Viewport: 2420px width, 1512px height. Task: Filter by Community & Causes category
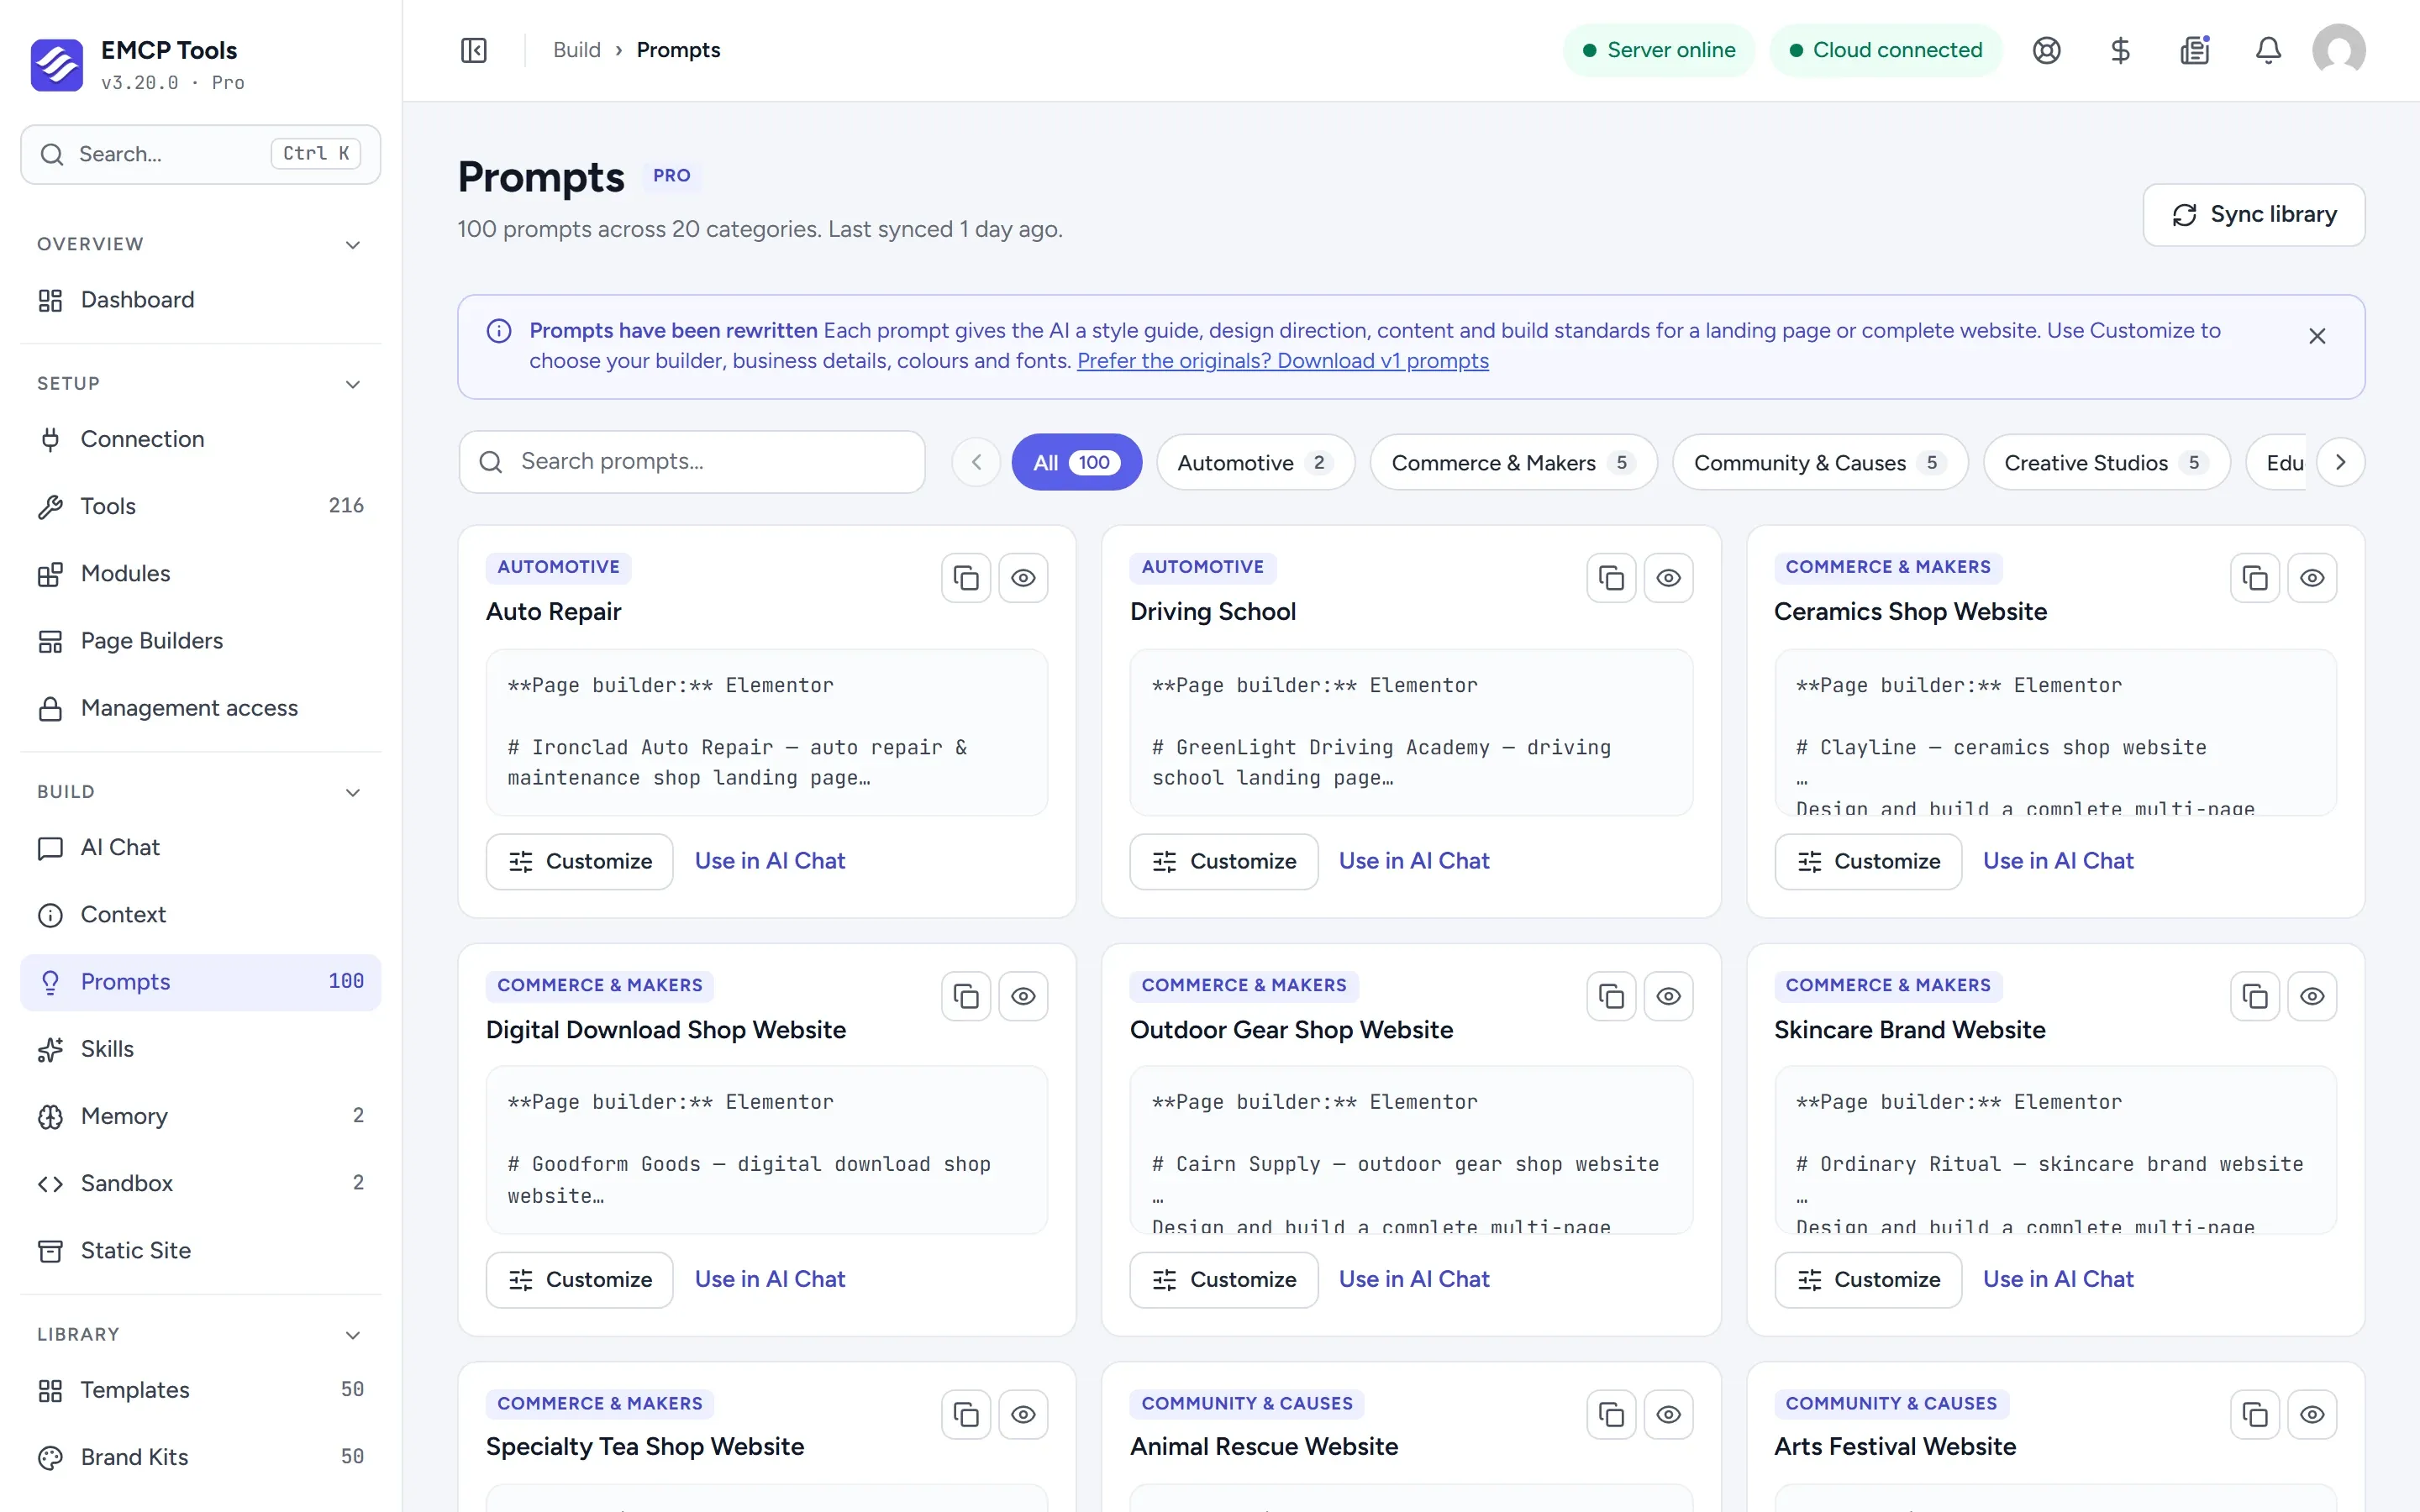coord(1820,462)
